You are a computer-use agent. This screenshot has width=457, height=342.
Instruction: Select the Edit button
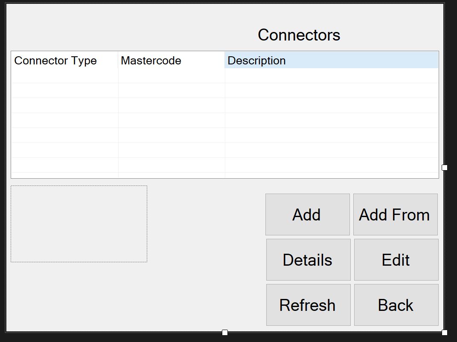click(x=396, y=260)
